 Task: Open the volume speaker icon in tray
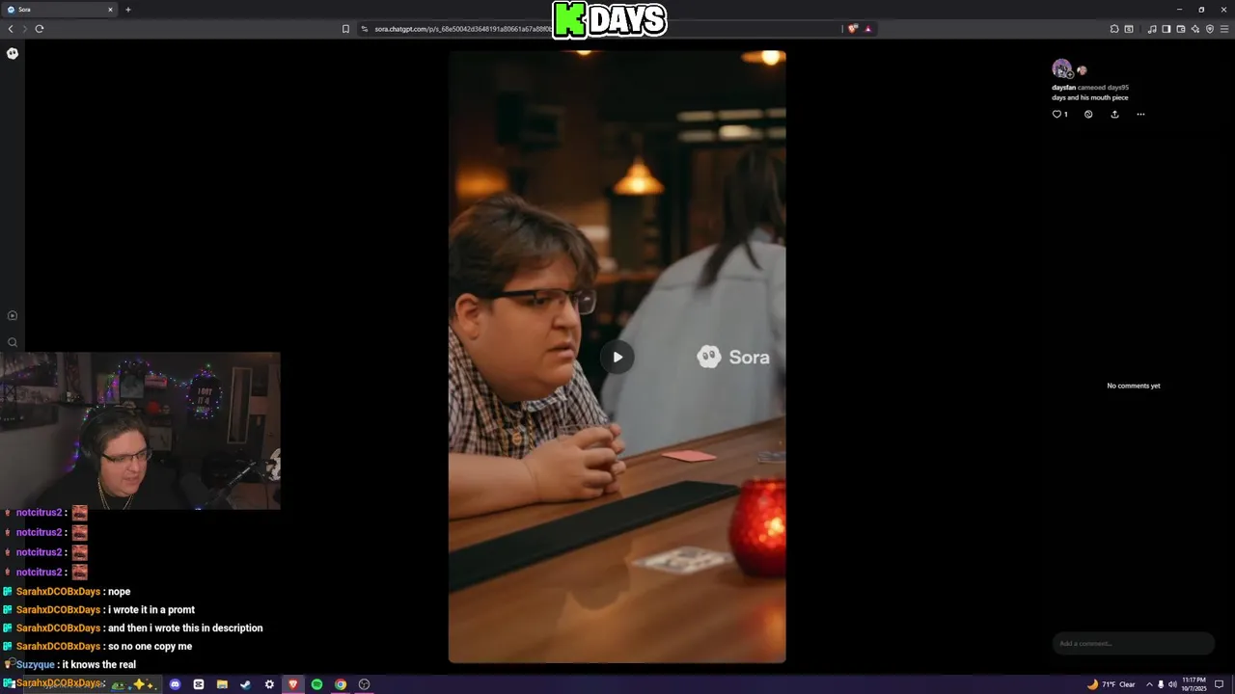pos(1172,684)
